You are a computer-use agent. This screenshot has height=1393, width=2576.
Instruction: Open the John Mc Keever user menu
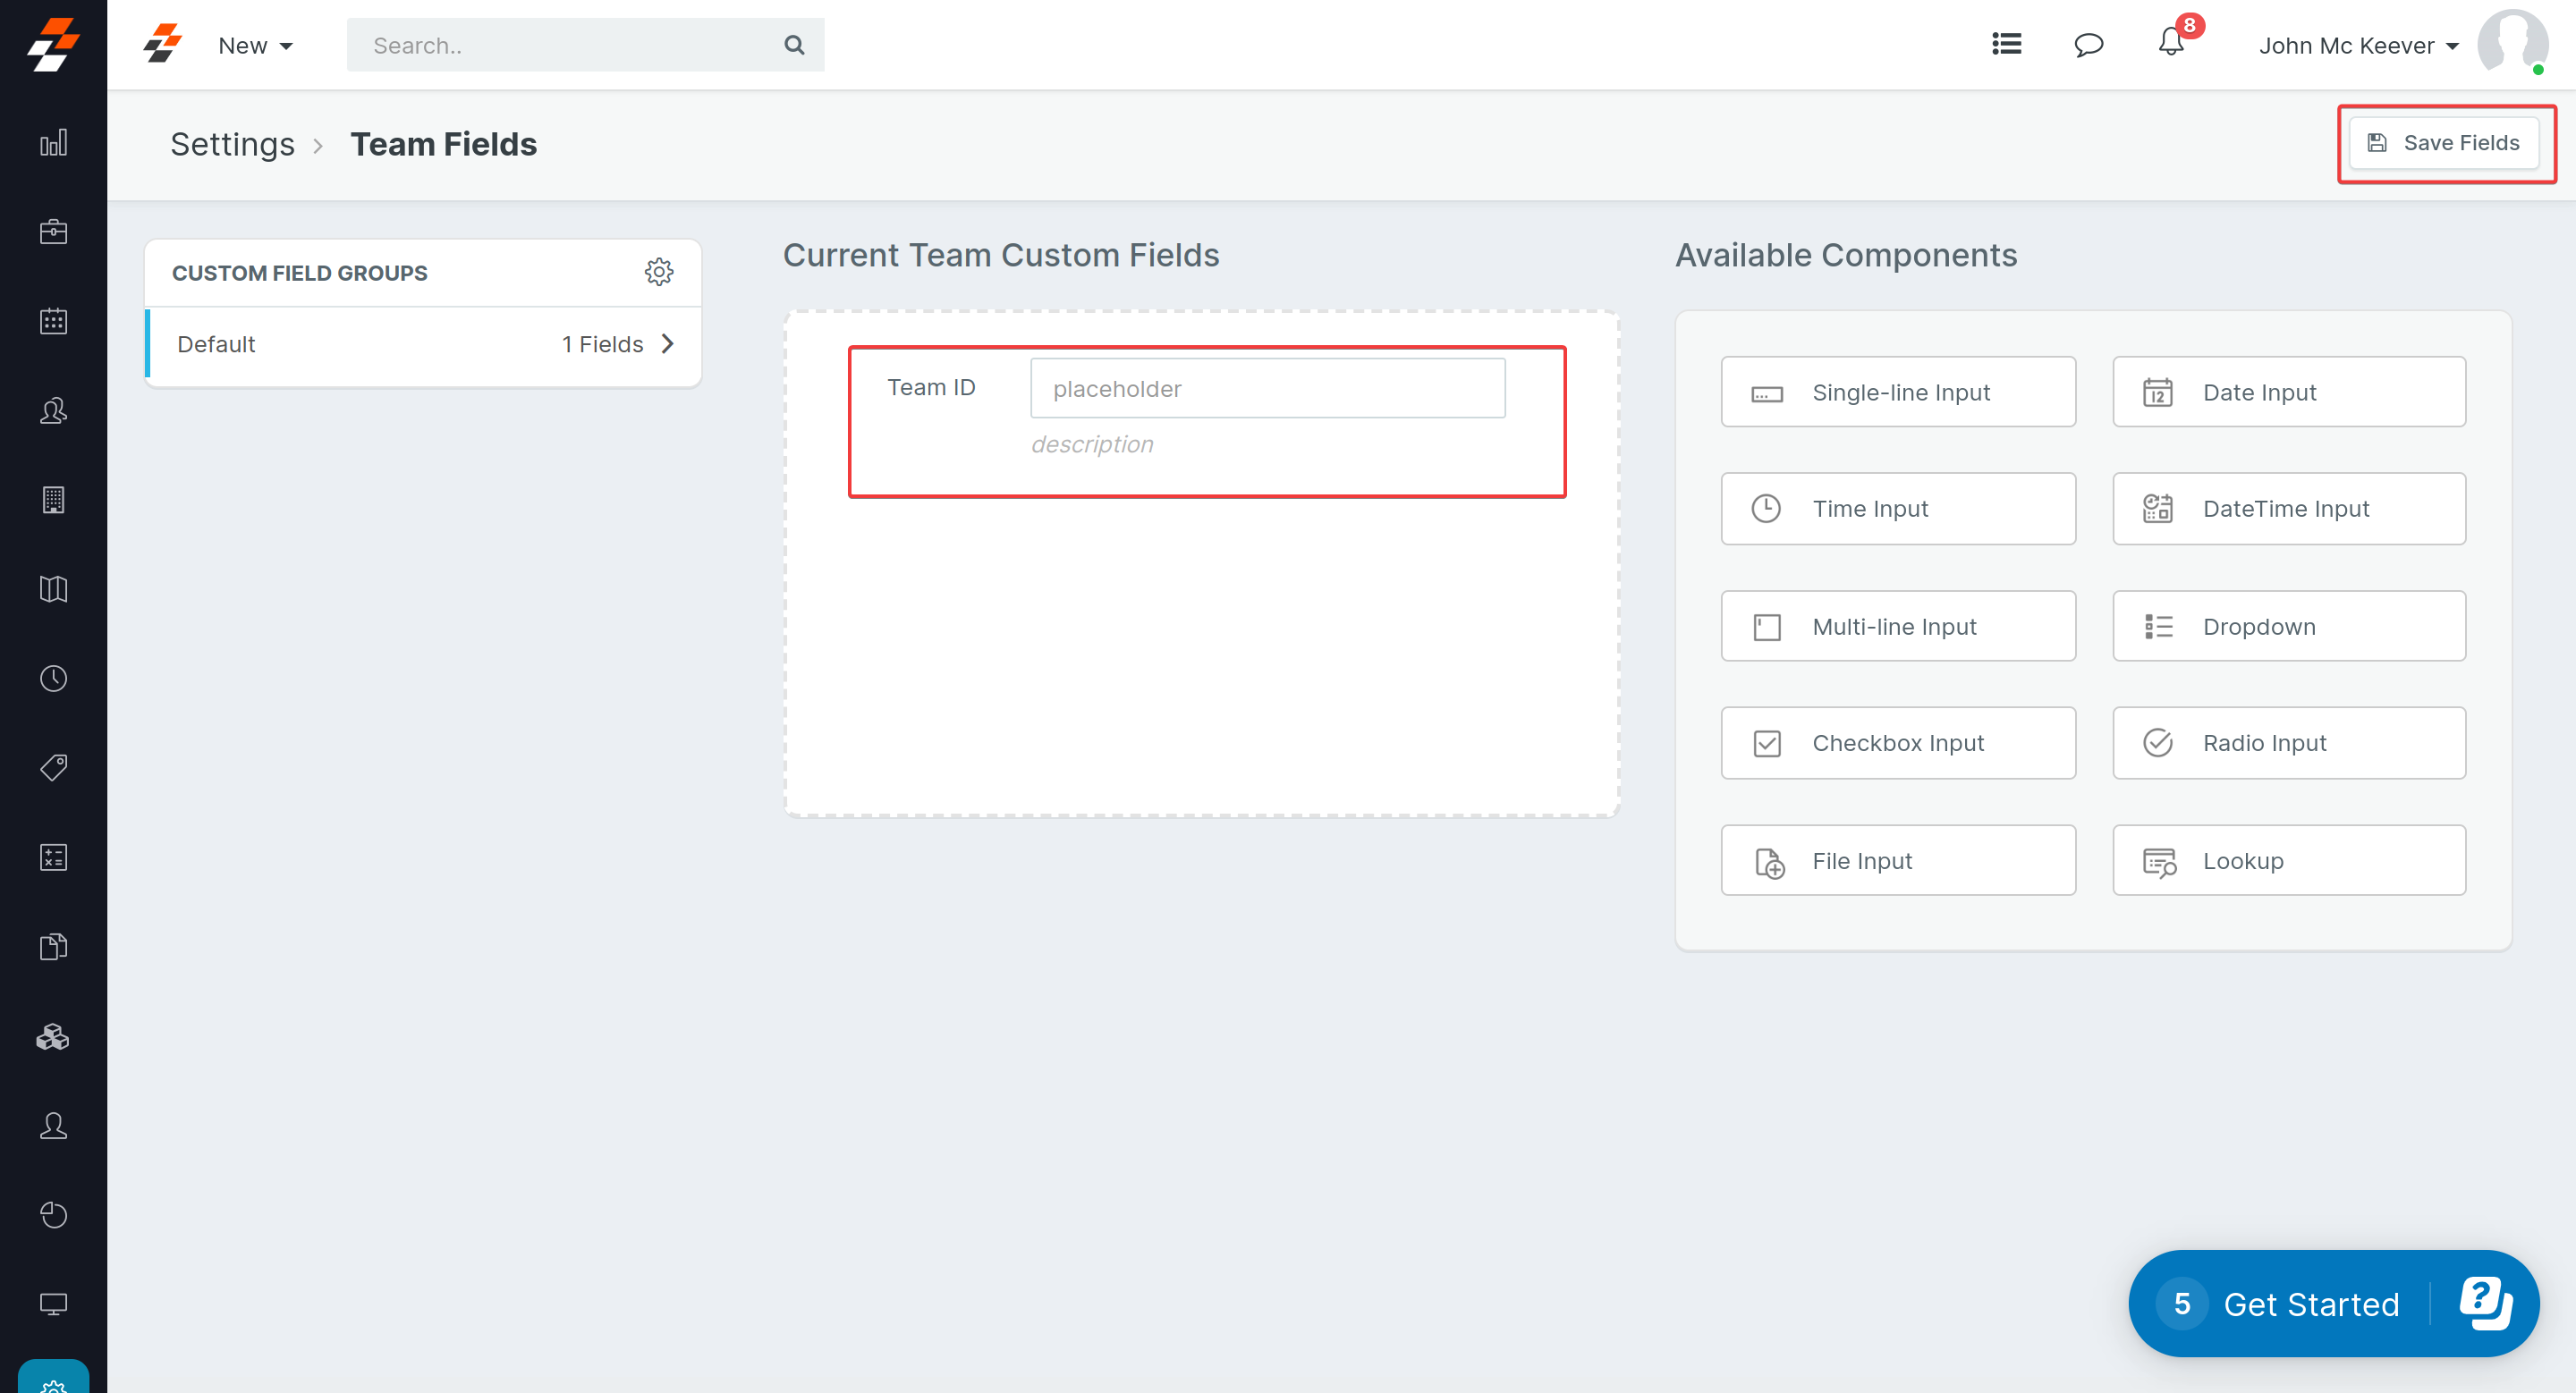coord(2357,46)
